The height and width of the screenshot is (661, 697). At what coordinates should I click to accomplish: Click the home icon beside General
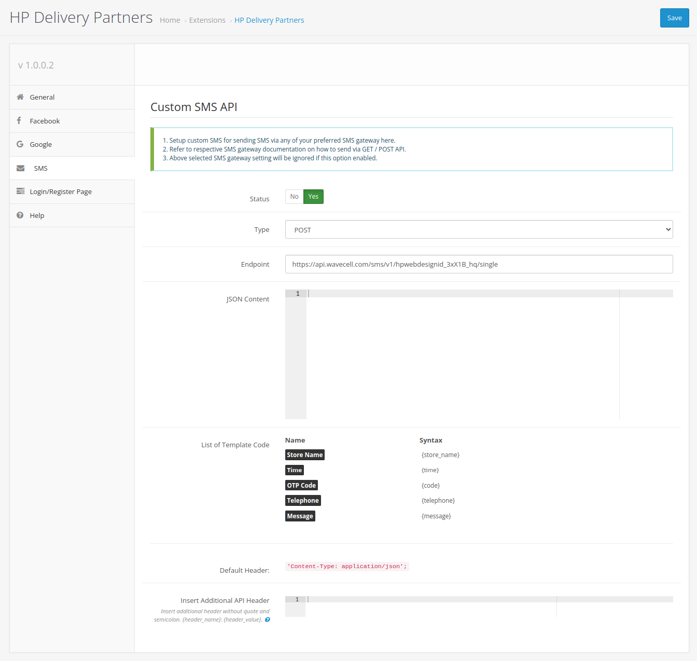20,97
